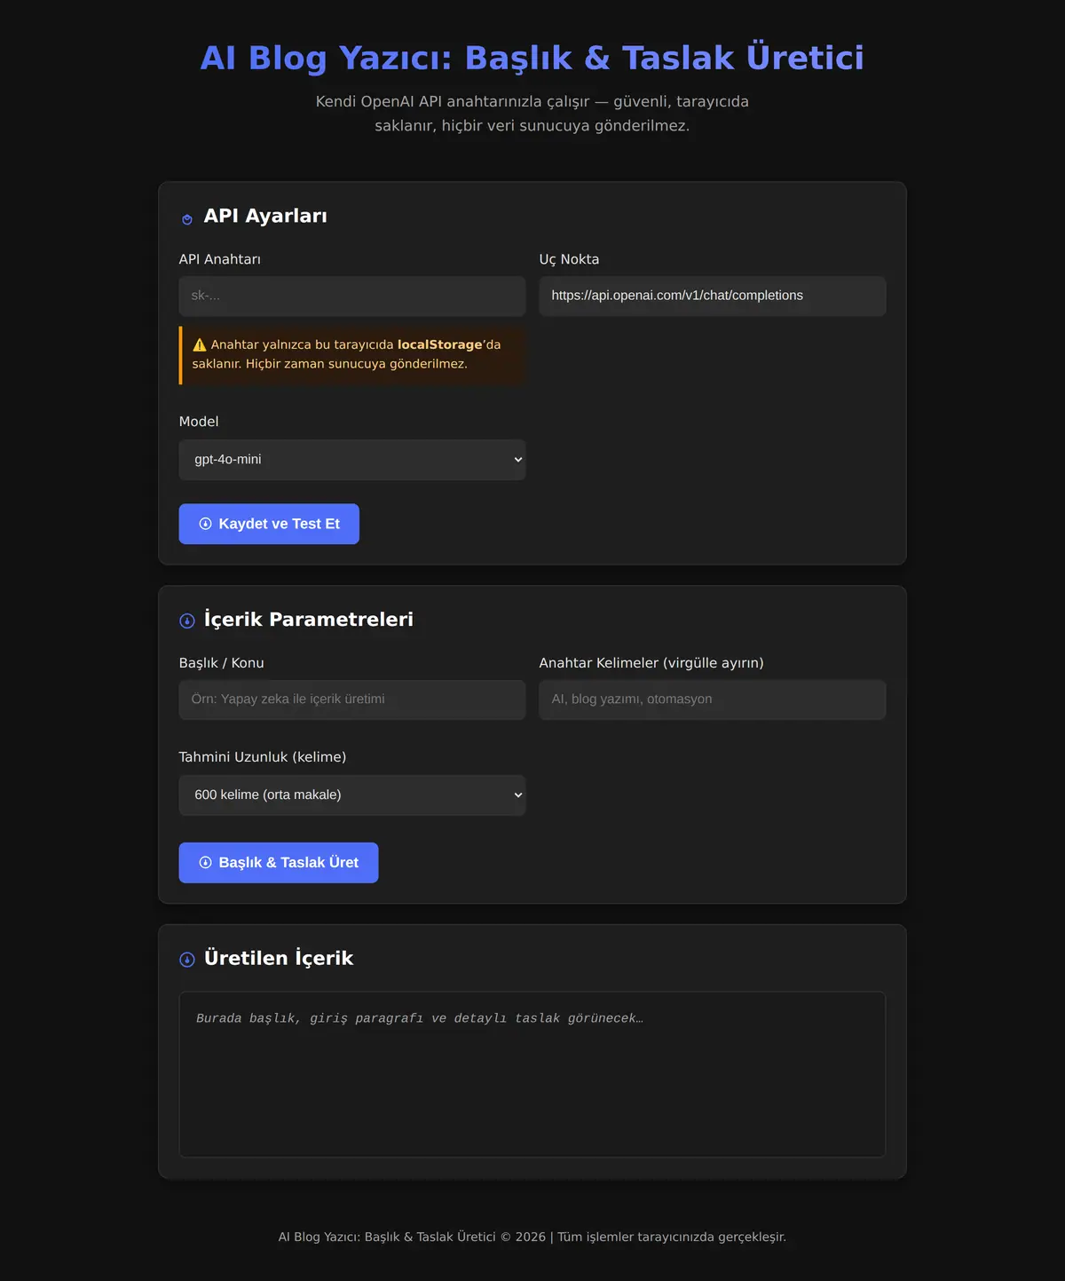Click the Anahtar Kelimeler (virgülle ayırın) label
Screen dimensions: 1065x1281
(x=651, y=663)
